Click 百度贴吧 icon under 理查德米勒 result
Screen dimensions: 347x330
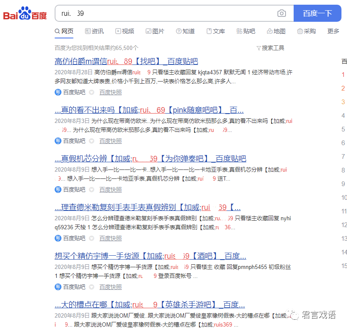coord(58,238)
